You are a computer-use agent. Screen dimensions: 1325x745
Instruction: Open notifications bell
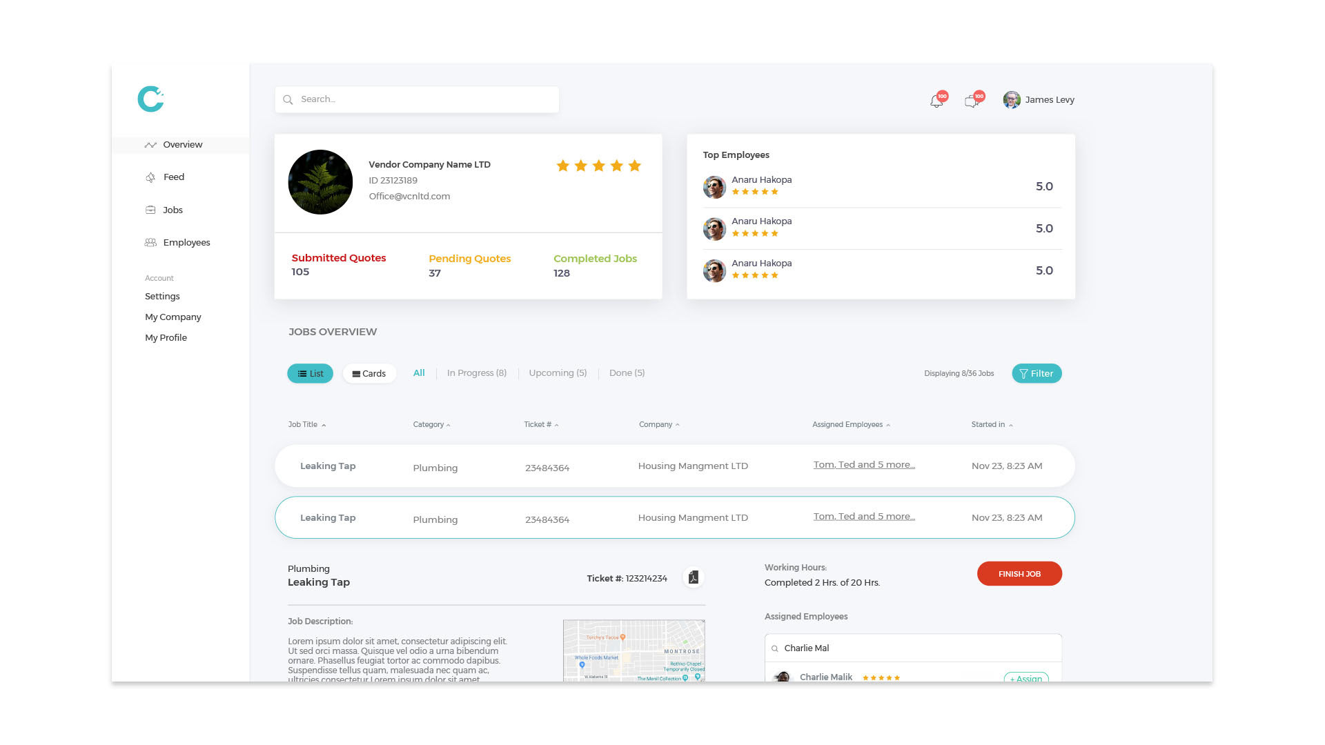[x=936, y=101]
